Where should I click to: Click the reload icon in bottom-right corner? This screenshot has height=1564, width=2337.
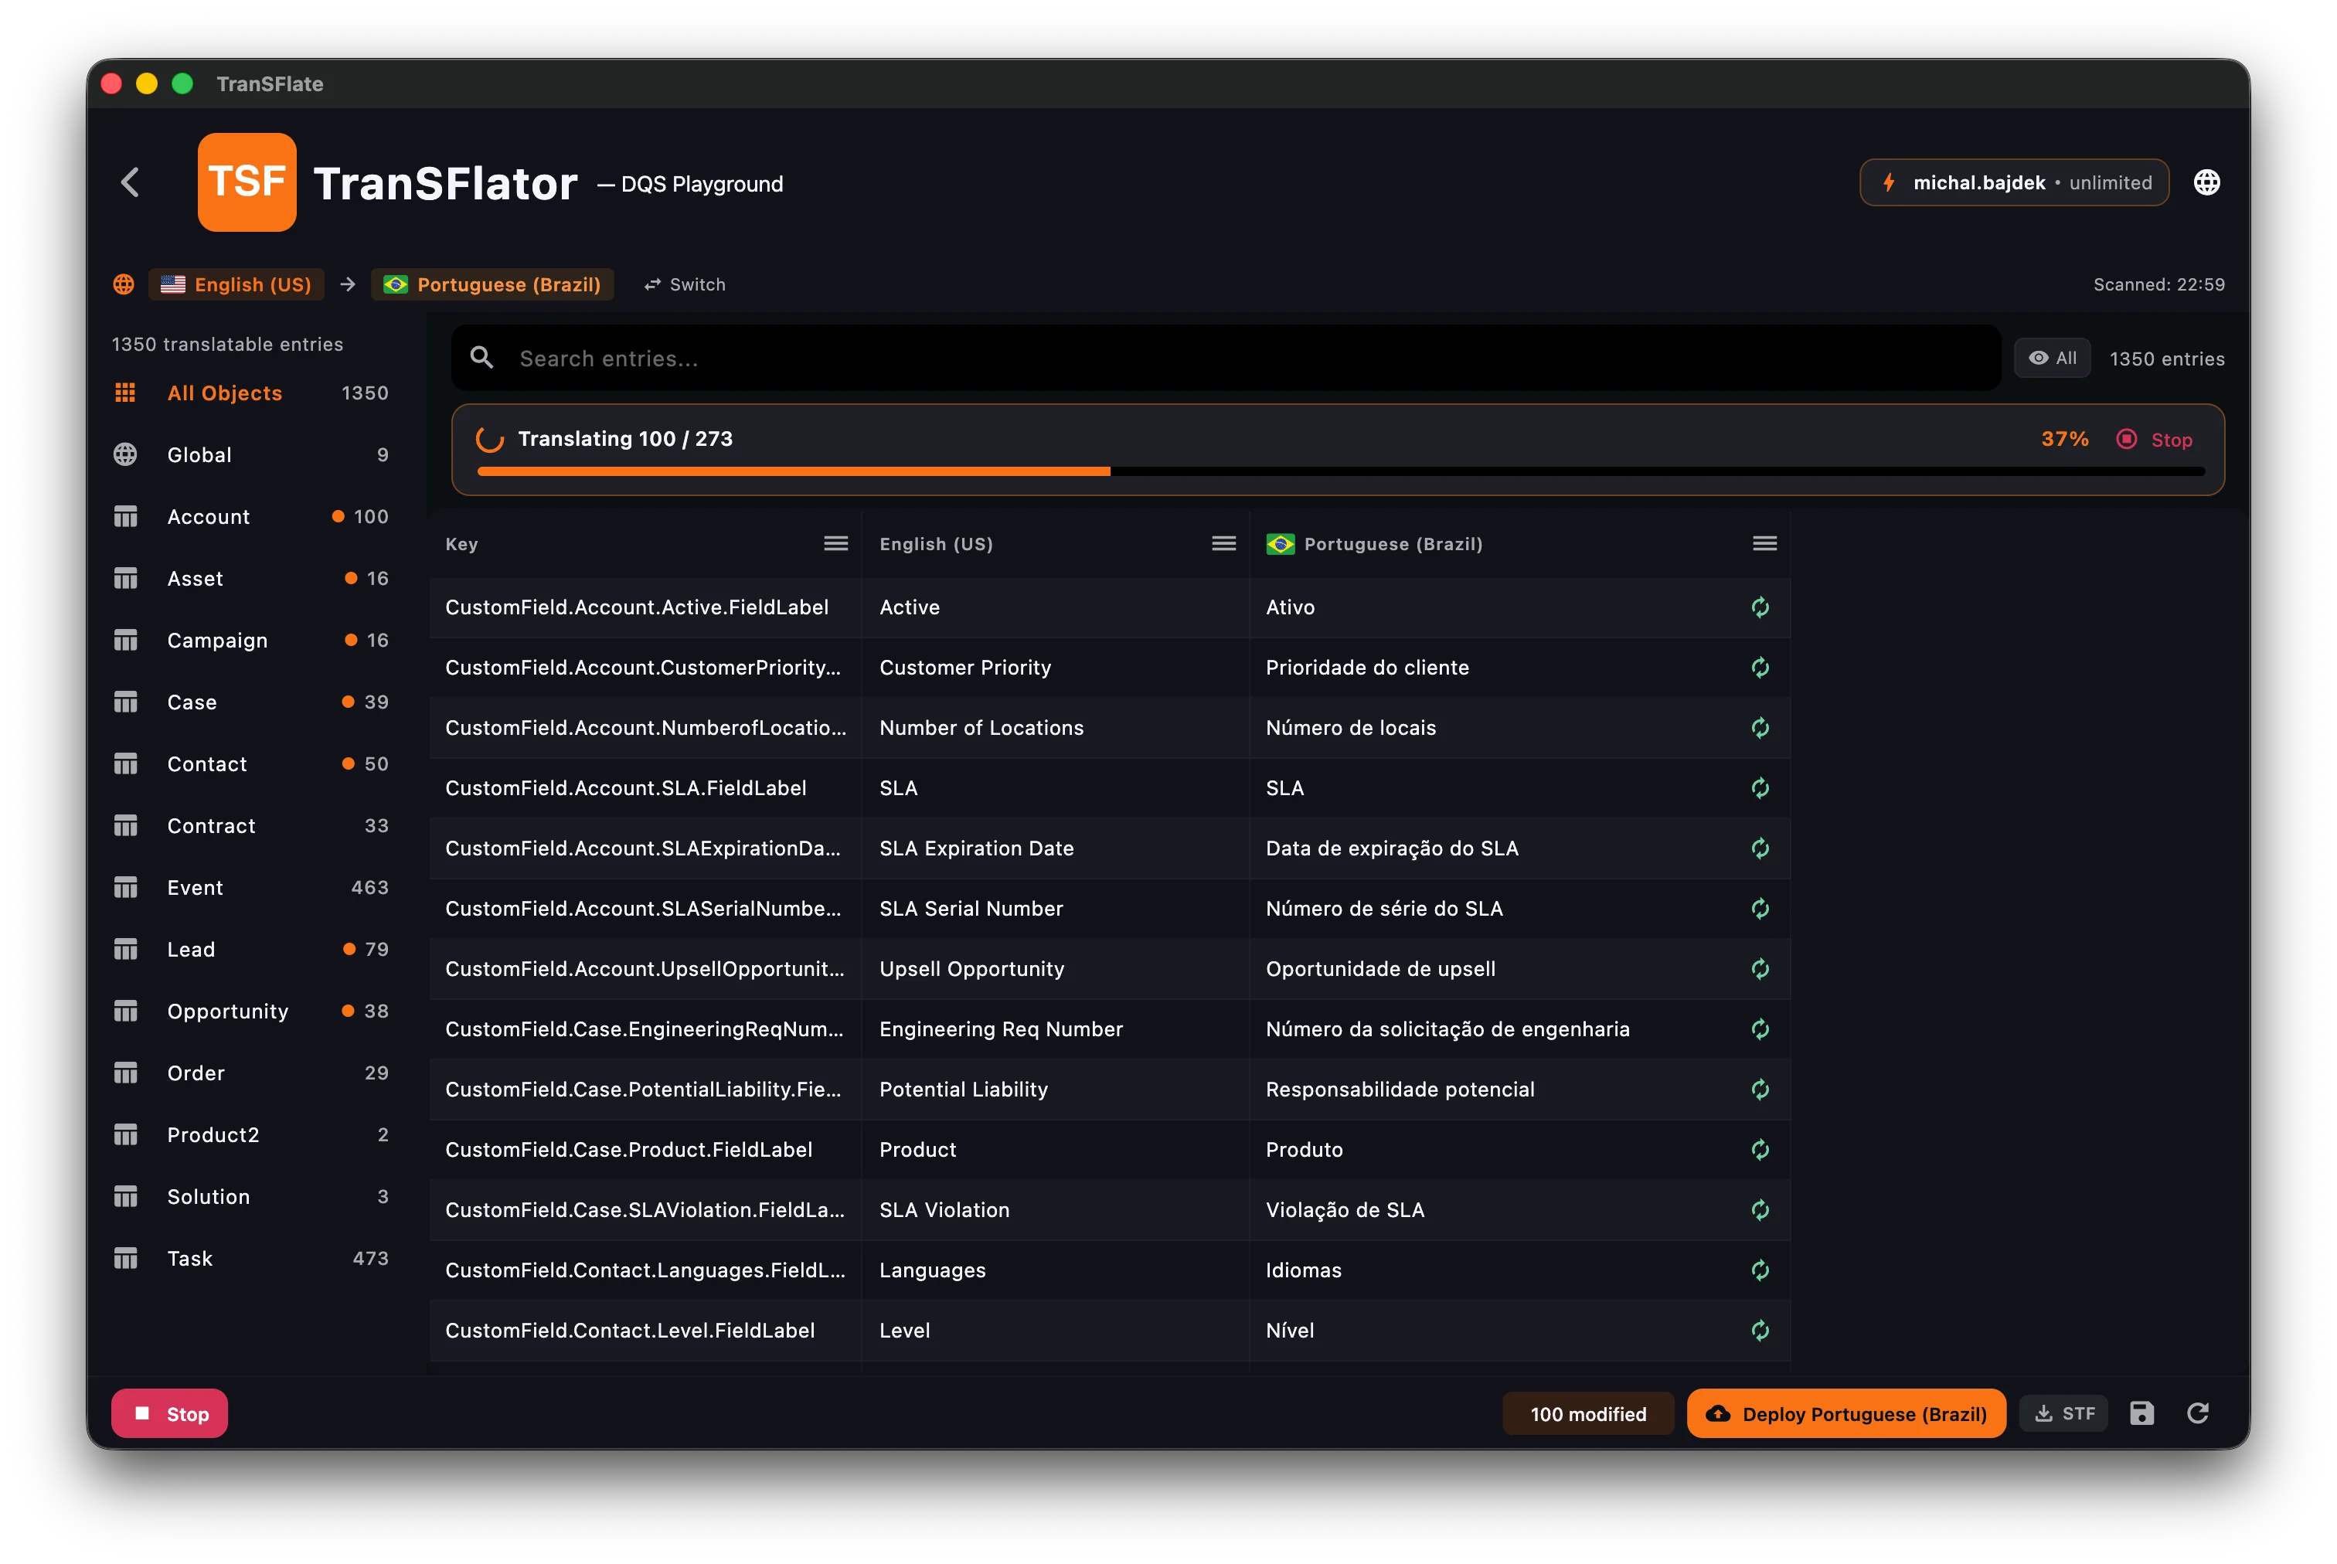tap(2199, 1413)
